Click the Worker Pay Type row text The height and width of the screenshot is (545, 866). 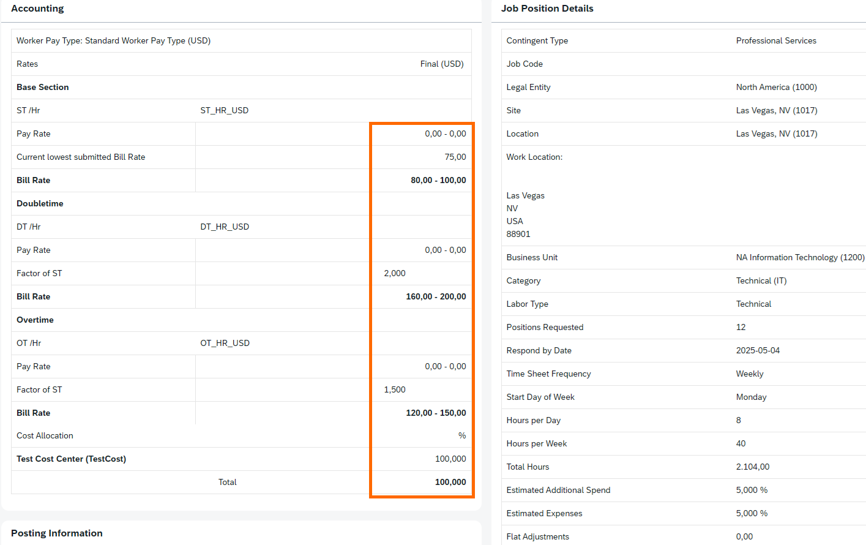(113, 40)
